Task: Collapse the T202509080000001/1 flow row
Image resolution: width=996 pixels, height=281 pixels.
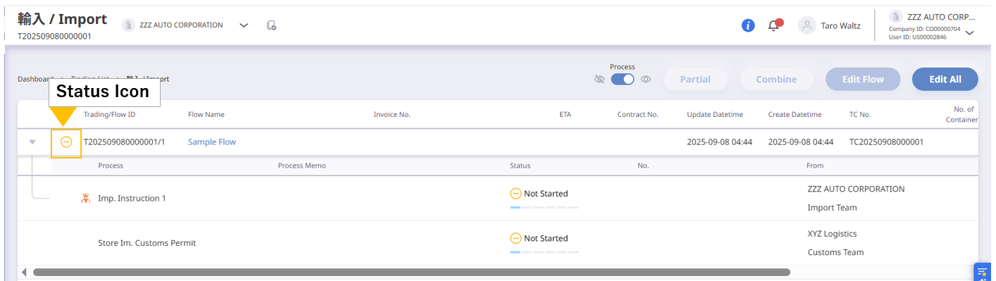Action: pyautogui.click(x=32, y=142)
